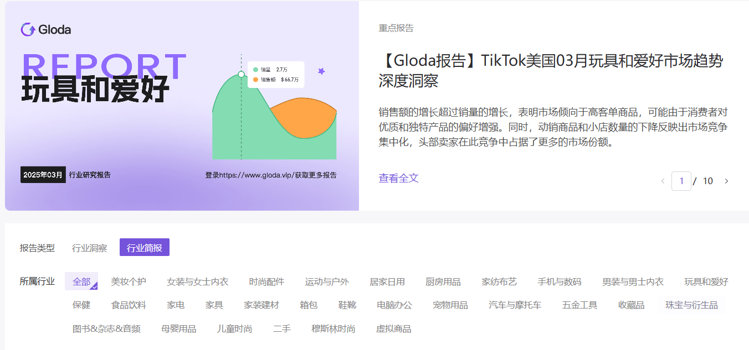The image size is (749, 350).
Task: Pick the 汽车与摩托车 industry tag
Action: 515,305
